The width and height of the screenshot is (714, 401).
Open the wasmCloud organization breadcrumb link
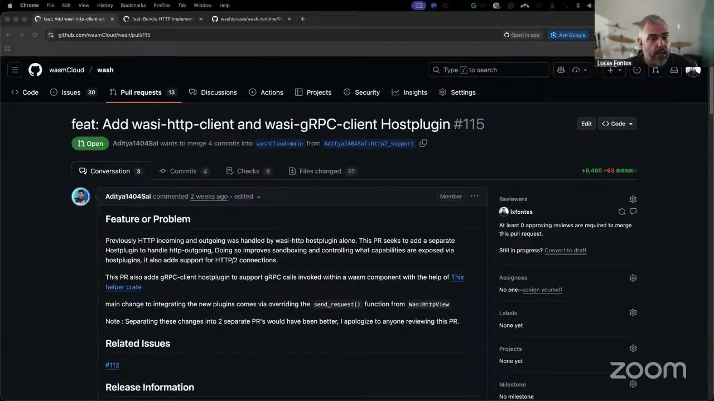click(66, 70)
